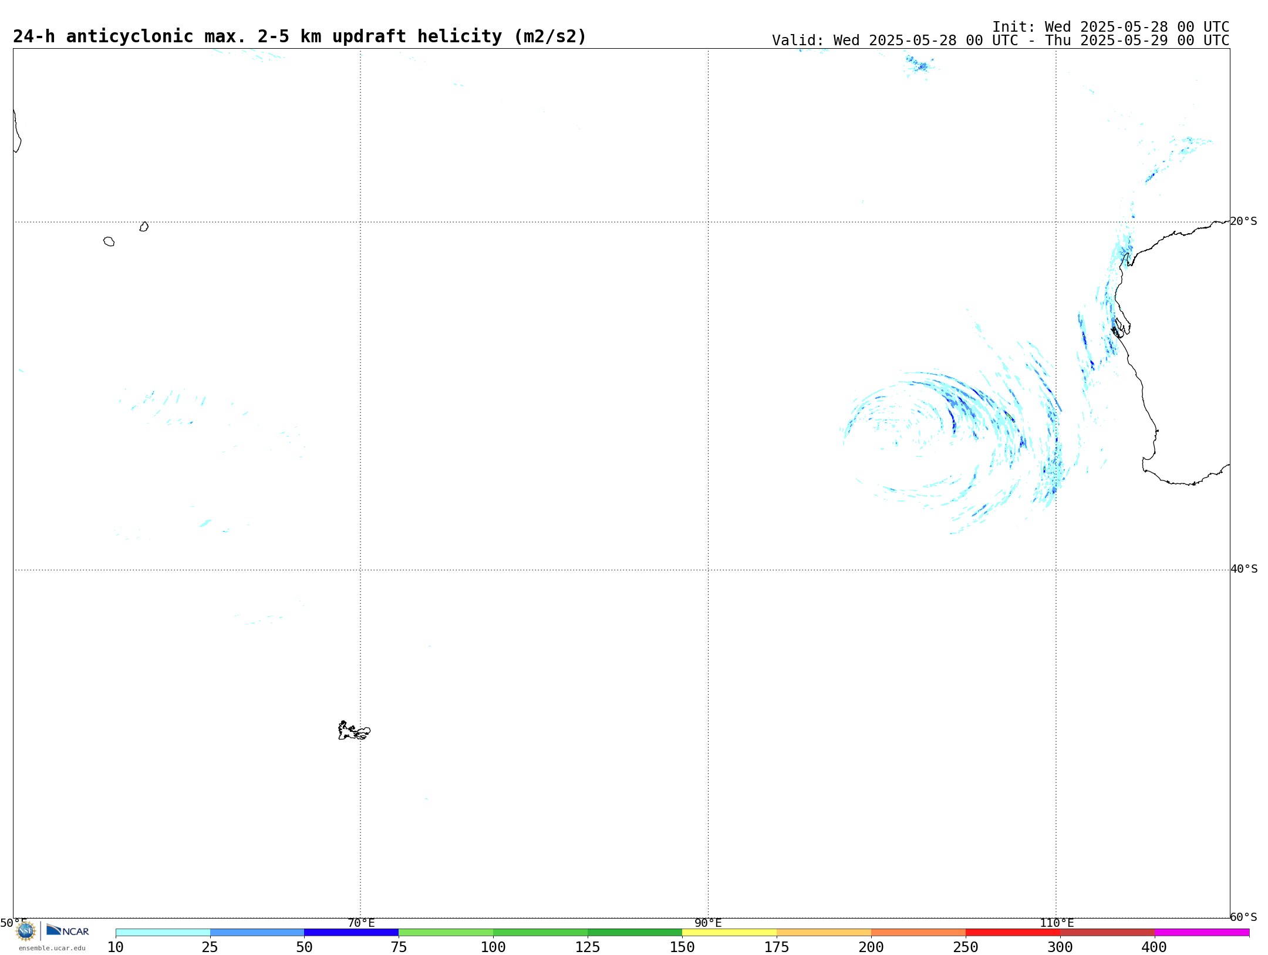Click the colorbar label 100
This screenshot has width=1268, height=955.
(493, 947)
